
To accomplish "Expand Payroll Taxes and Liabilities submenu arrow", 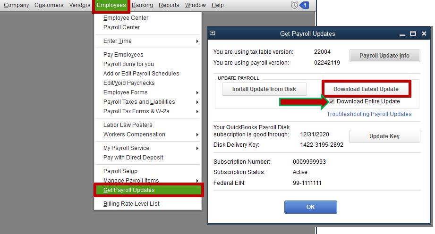I will pyautogui.click(x=197, y=102).
